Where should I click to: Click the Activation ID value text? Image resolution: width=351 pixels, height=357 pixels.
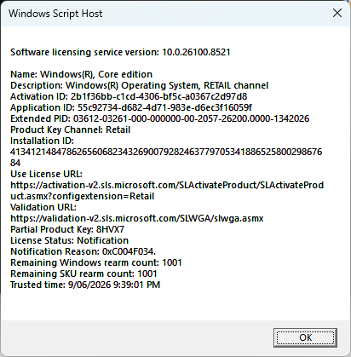(158, 96)
